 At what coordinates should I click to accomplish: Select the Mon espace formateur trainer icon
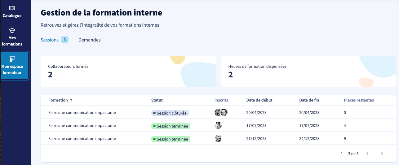(12, 59)
